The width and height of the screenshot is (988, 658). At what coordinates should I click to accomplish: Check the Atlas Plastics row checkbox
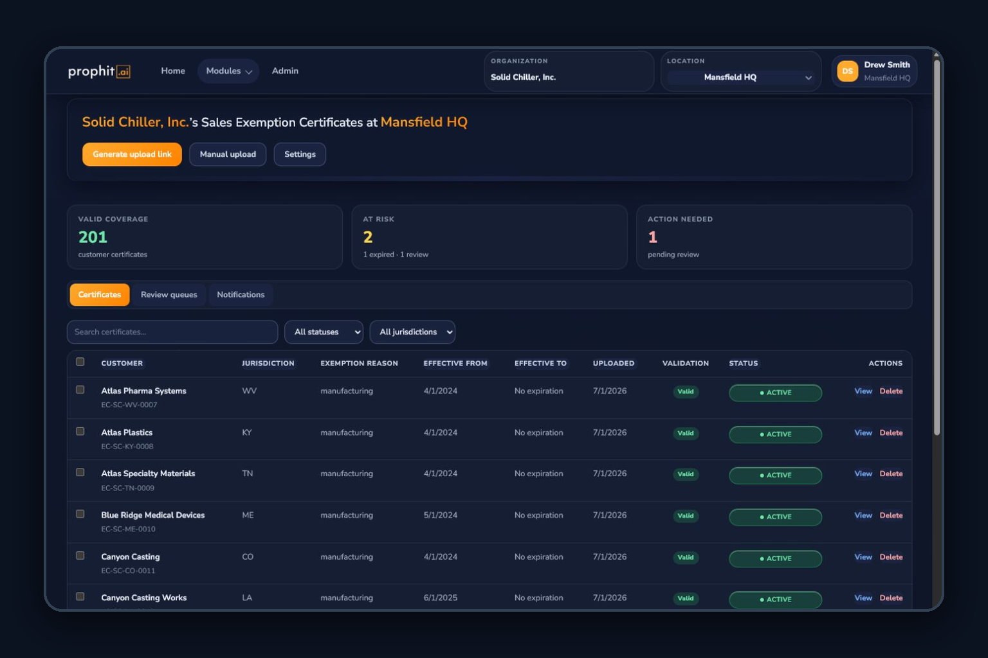80,431
